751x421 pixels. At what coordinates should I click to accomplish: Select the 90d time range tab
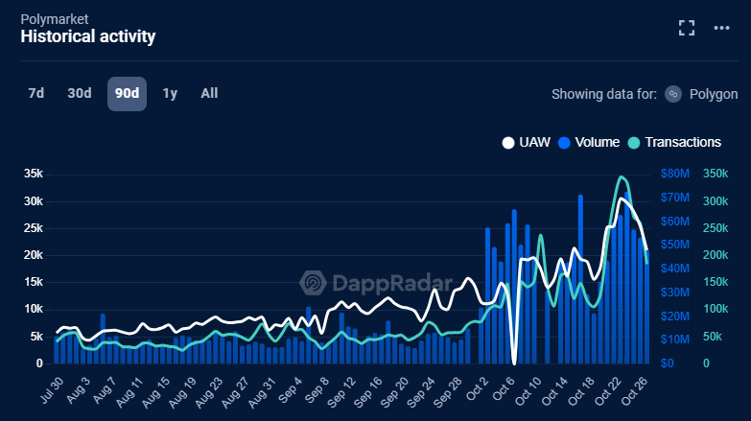click(x=127, y=94)
